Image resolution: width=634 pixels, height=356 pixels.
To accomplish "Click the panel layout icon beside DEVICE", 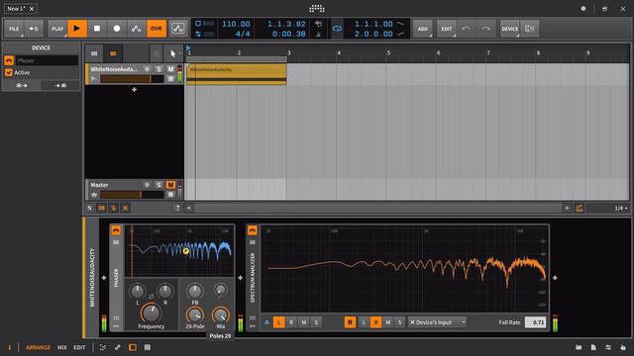I will pyautogui.click(x=529, y=29).
